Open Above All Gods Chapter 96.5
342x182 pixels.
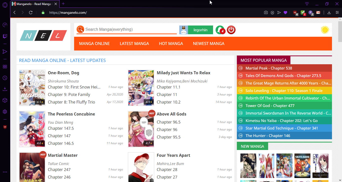[x=168, y=122]
